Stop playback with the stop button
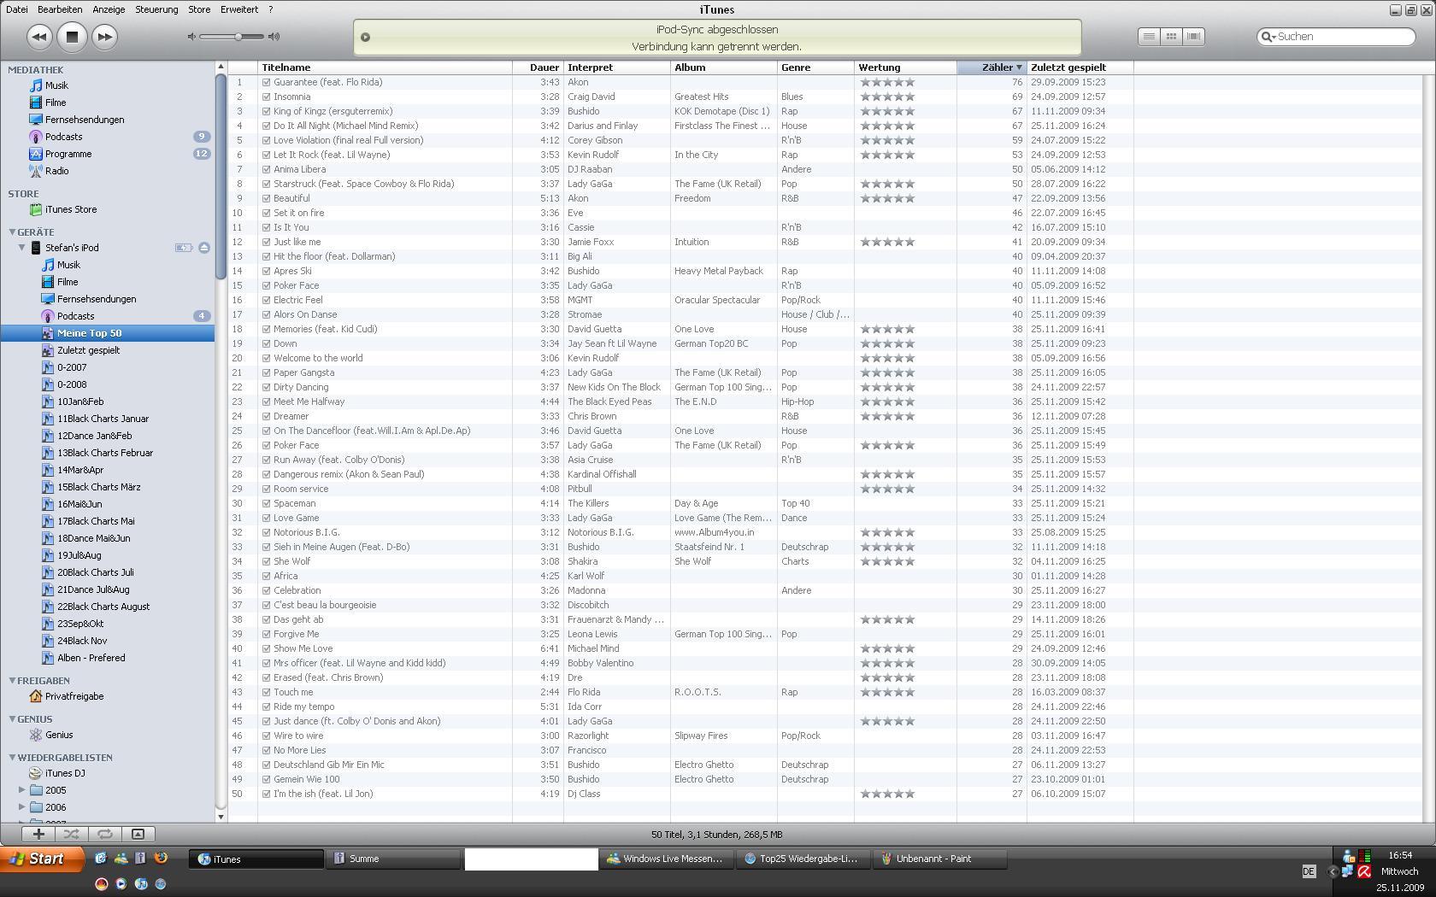 pyautogui.click(x=72, y=37)
